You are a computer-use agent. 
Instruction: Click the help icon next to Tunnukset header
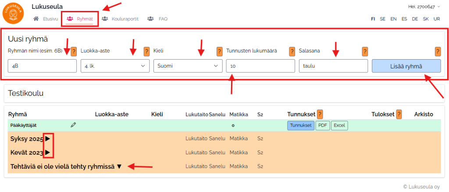320,114
